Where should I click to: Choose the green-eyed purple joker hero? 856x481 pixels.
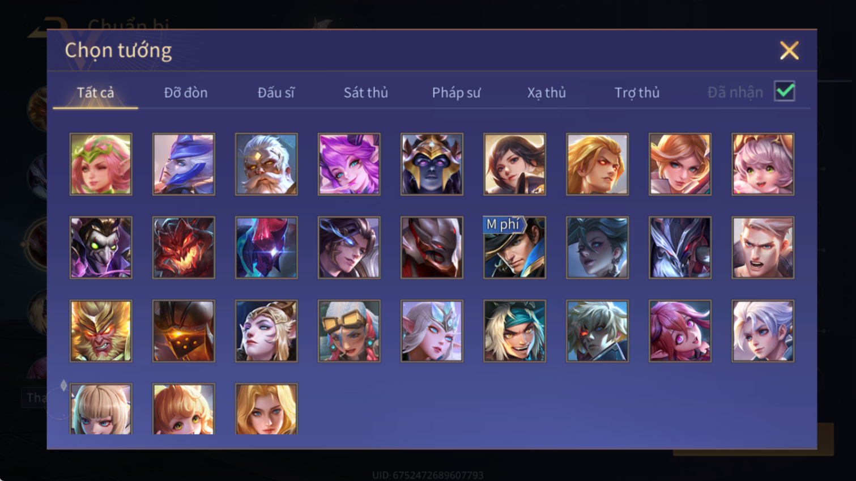(x=101, y=248)
